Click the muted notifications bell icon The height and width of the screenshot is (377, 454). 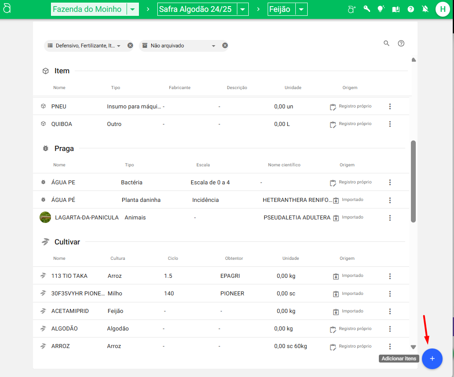pos(425,9)
